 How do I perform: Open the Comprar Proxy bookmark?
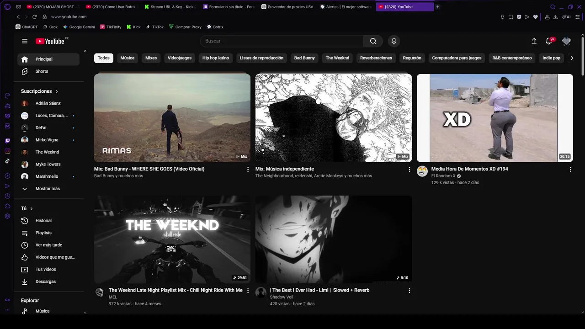tap(185, 27)
